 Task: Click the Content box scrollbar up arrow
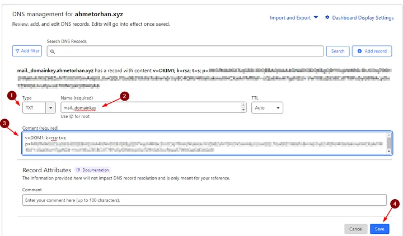[x=389, y=136]
